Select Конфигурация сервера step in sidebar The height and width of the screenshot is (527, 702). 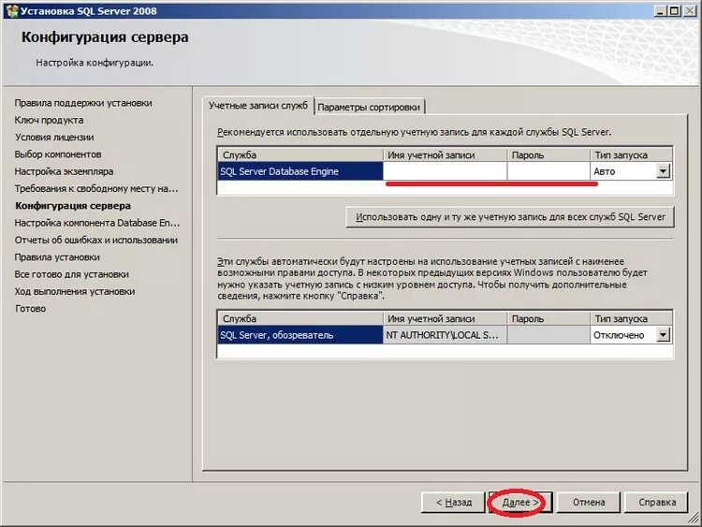[x=73, y=206]
